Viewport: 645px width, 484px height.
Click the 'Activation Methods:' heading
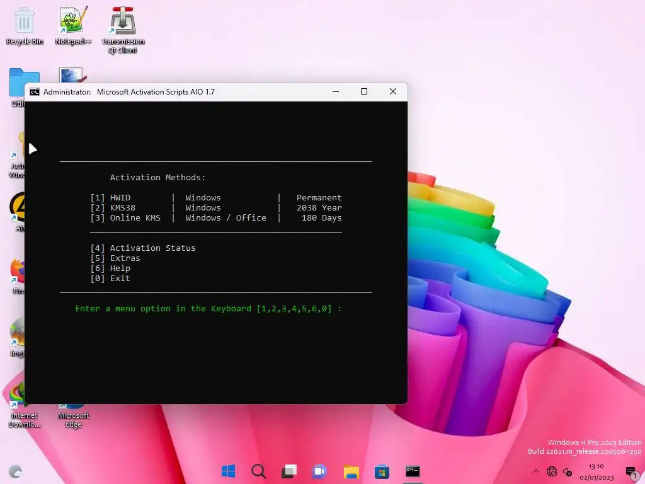click(x=157, y=177)
